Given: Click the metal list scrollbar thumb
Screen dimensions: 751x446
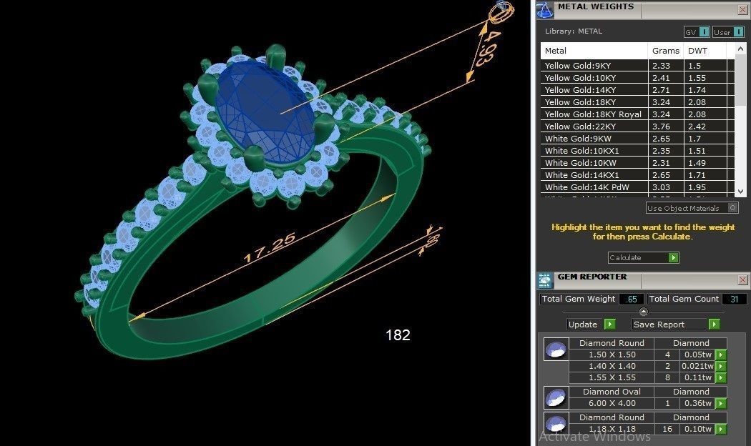Looking at the screenshot, I should coord(740,80).
